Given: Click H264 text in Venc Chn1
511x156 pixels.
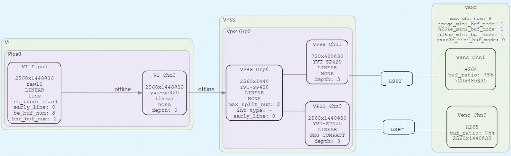Looking at the screenshot, I should [x=470, y=69].
